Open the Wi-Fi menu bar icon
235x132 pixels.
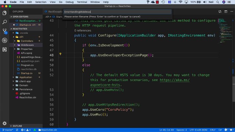tap(180, 2)
